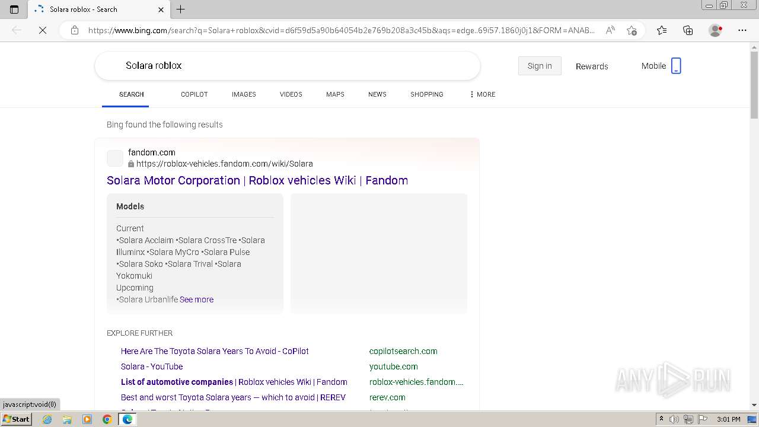The height and width of the screenshot is (427, 759).
Task: Select Edge browser in taskbar
Action: (127, 419)
